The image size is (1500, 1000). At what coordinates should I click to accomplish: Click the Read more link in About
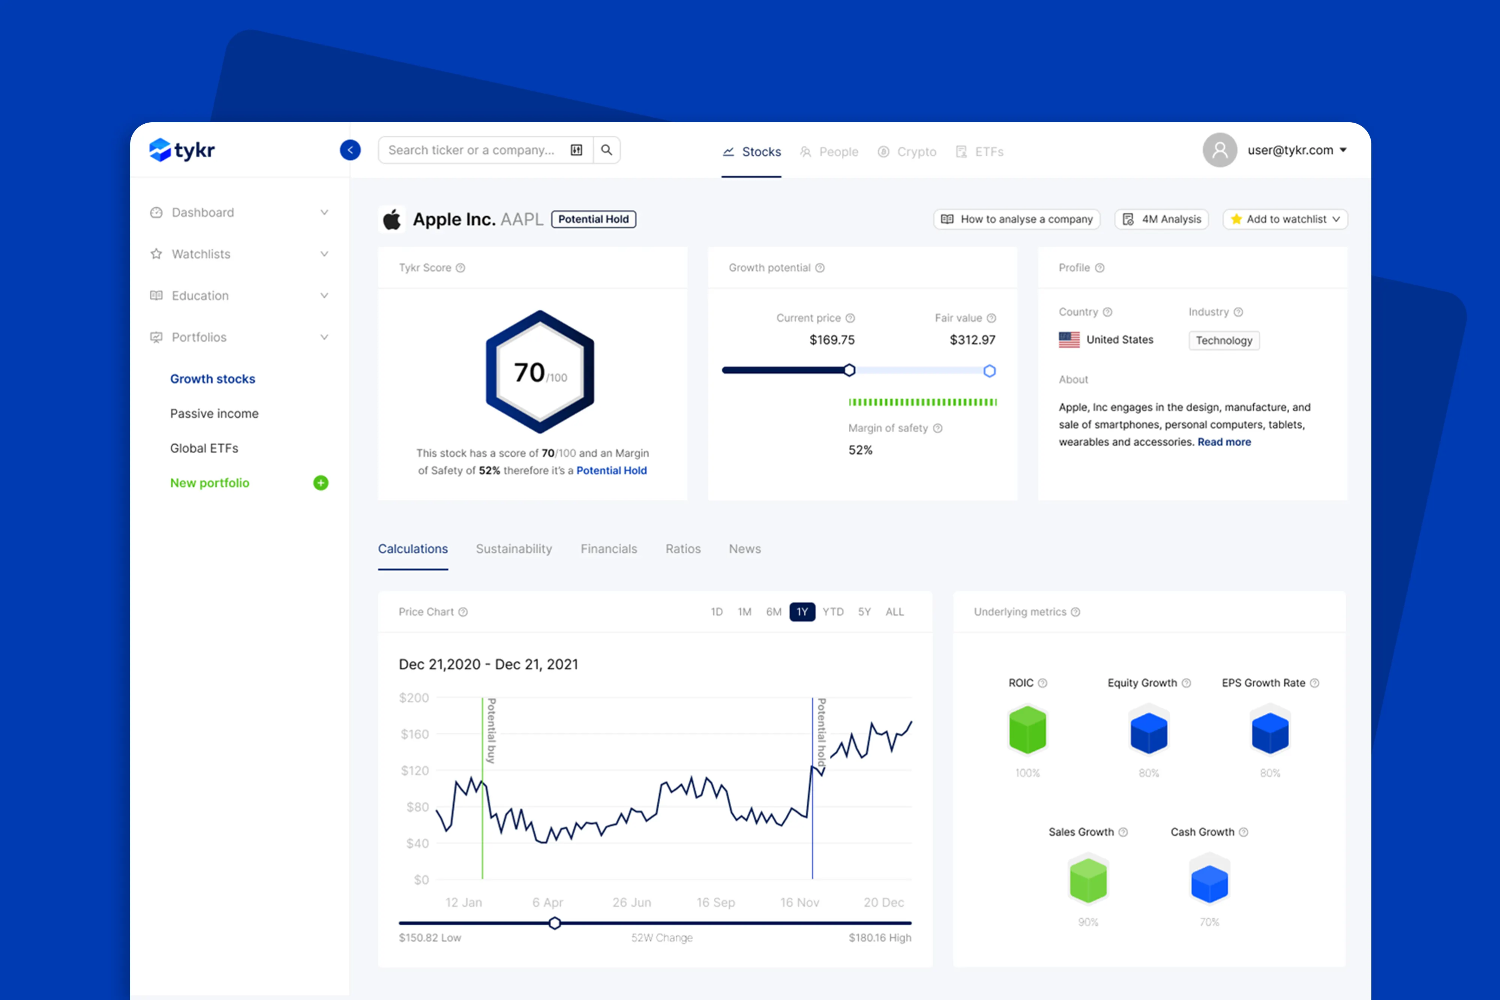[1224, 442]
